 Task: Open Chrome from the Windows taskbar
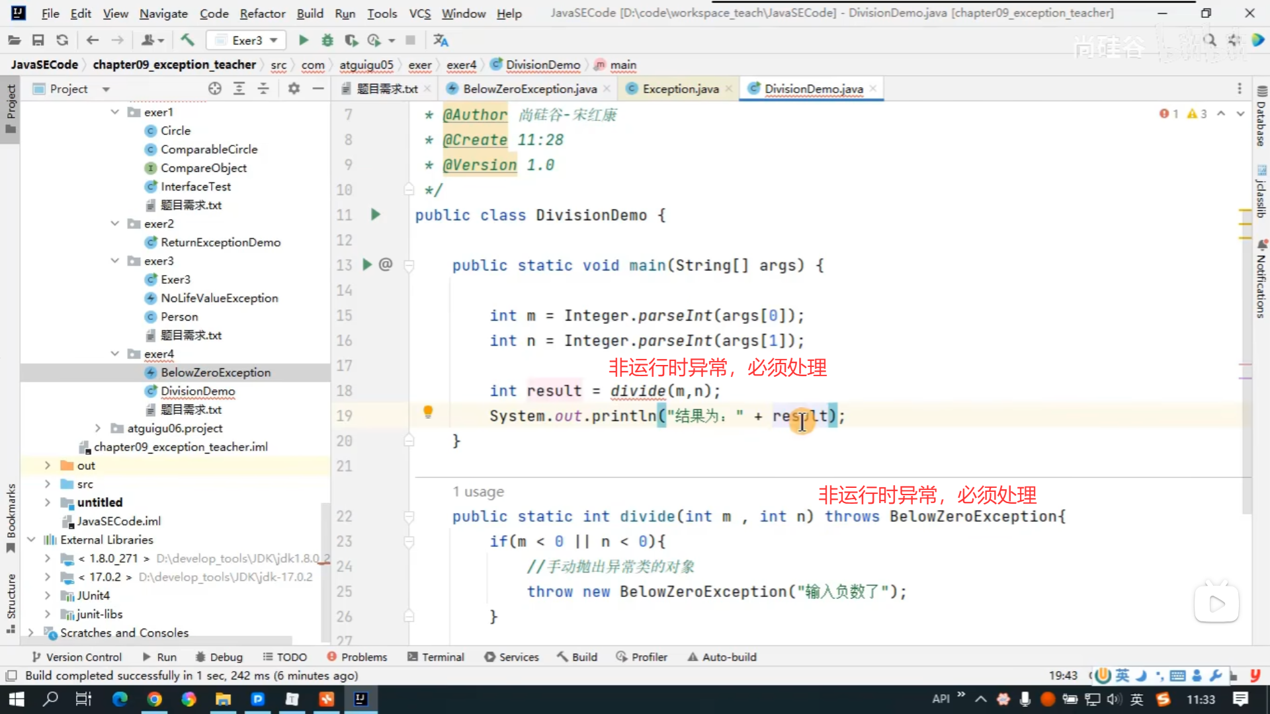[x=154, y=699]
